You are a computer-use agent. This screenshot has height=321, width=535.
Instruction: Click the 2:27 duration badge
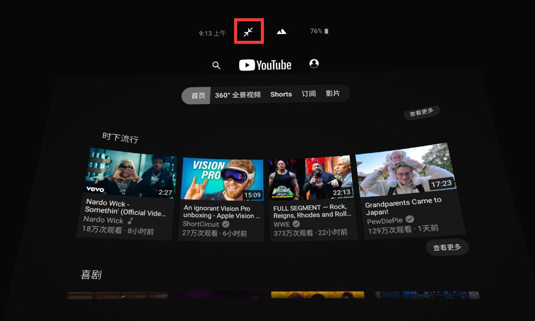click(165, 192)
